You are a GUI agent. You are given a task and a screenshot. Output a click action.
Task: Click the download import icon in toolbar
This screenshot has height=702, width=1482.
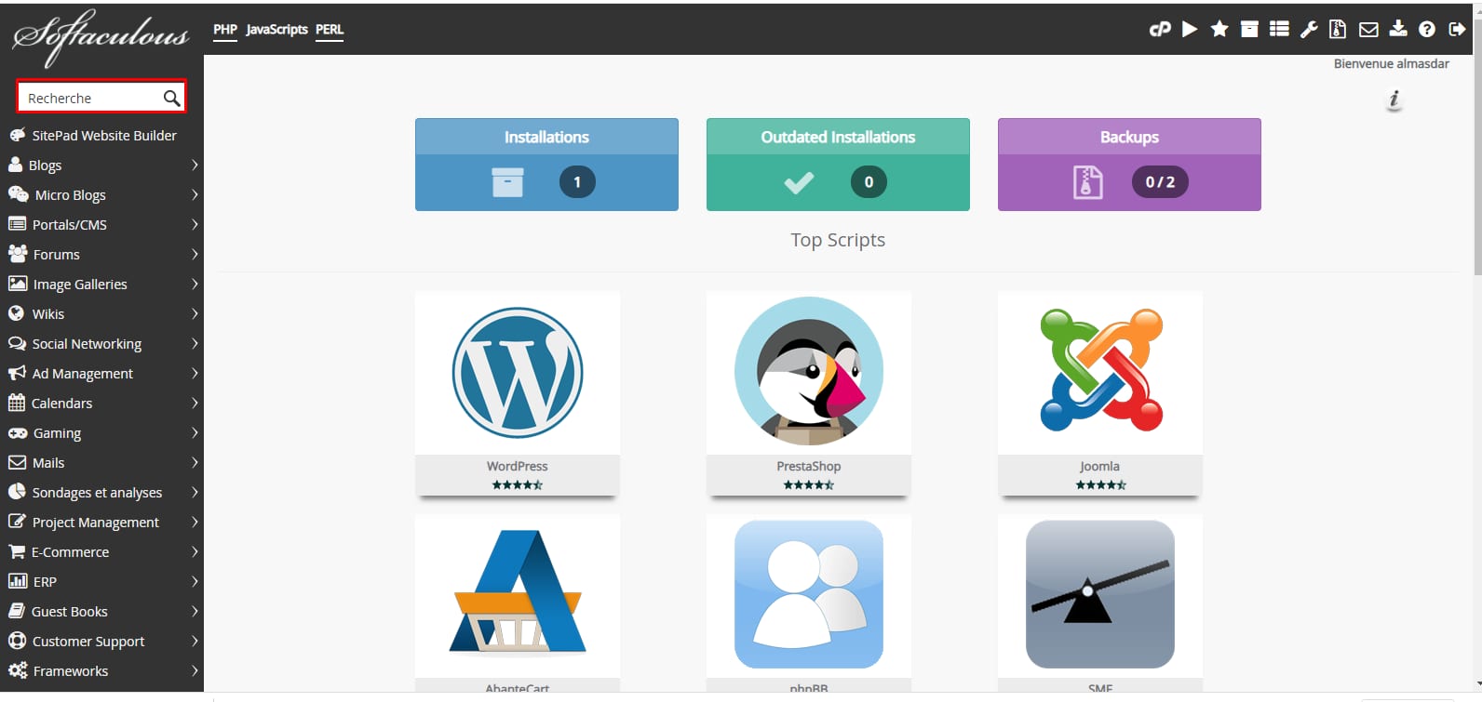(x=1398, y=30)
